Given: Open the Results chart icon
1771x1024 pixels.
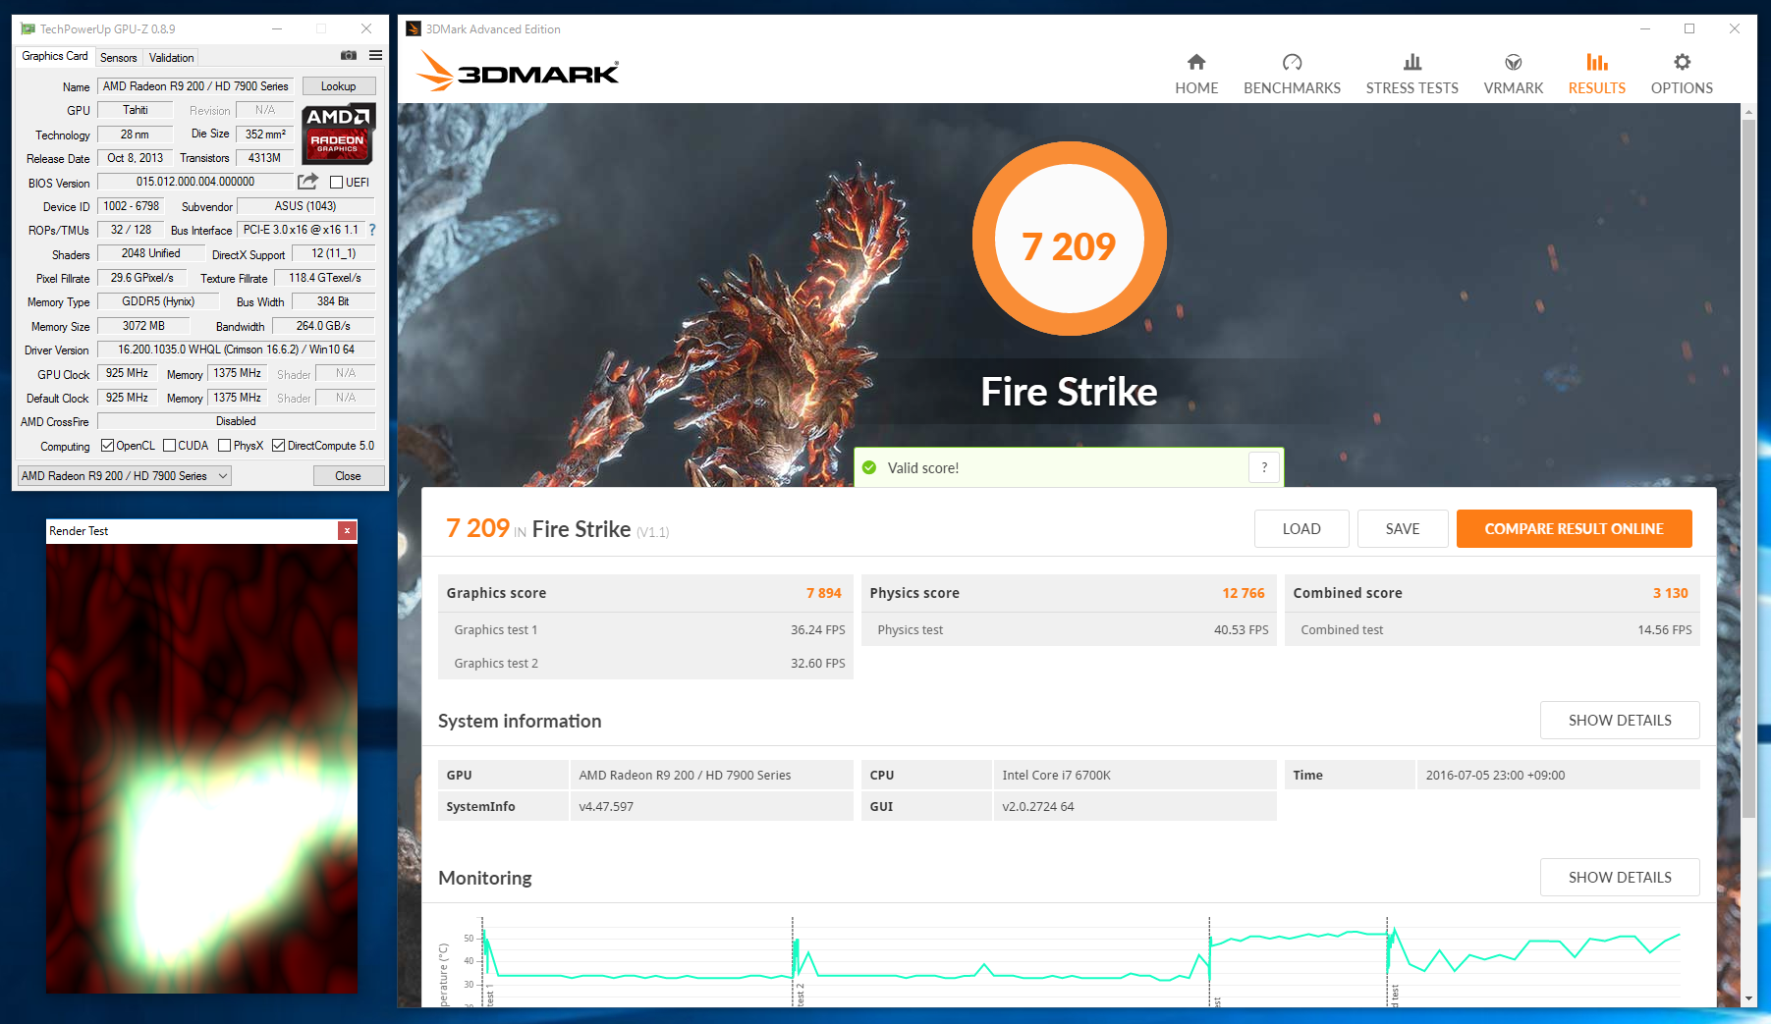Looking at the screenshot, I should tap(1597, 62).
